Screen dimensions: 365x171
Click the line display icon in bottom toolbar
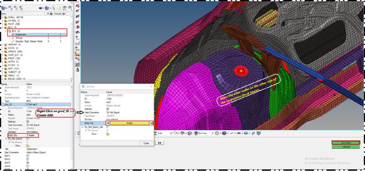tap(232, 133)
